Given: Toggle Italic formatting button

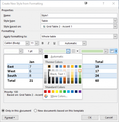Looking at the screenshot, I should pyautogui.click(x=49, y=43).
